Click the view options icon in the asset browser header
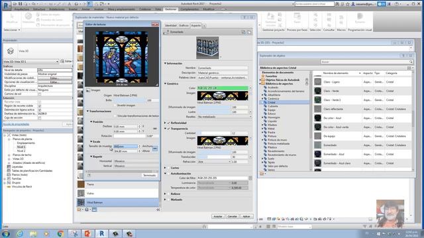This screenshot has height=238, width=424. [409, 68]
